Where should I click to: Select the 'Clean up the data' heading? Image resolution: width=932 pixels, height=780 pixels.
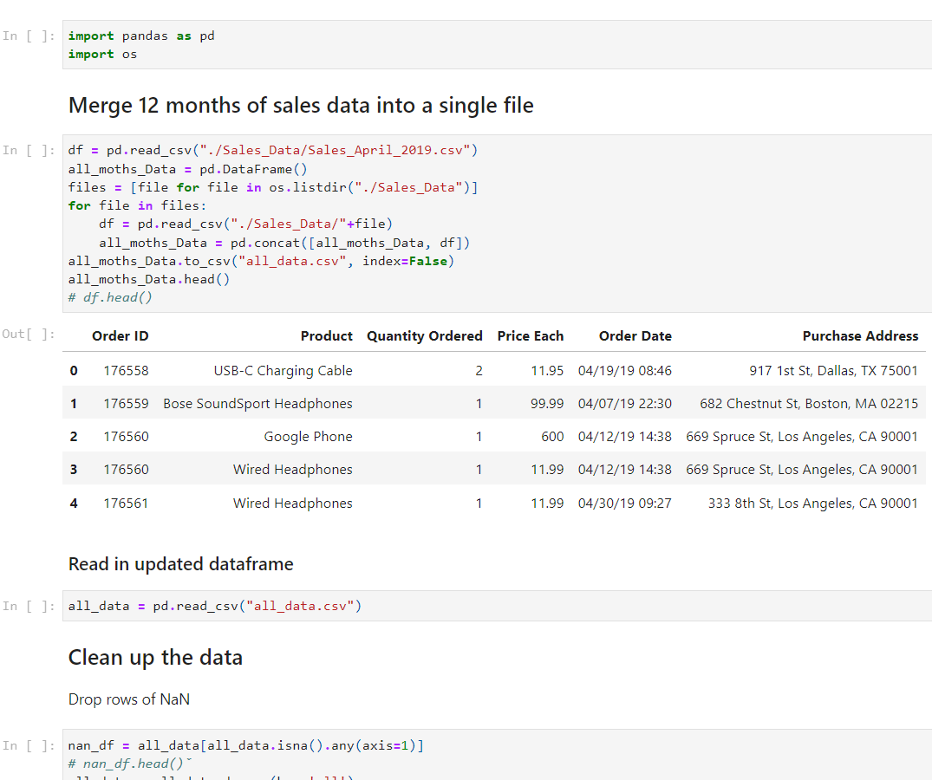155,658
